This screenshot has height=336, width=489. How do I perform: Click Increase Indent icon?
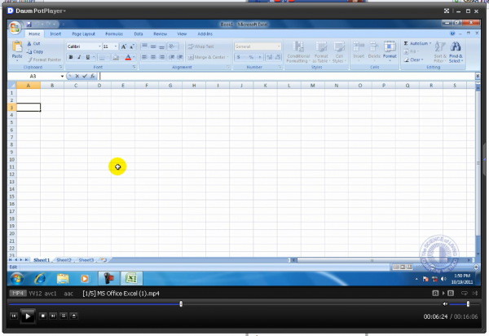tap(180, 57)
